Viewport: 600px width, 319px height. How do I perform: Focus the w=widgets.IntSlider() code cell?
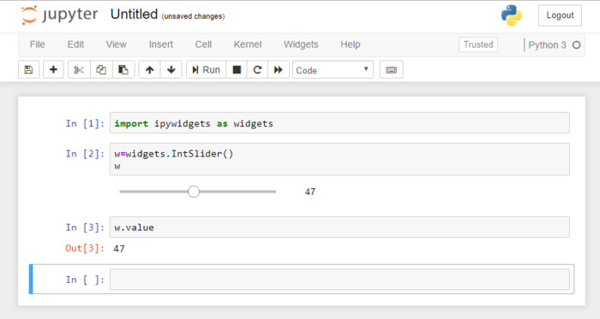[x=339, y=159]
